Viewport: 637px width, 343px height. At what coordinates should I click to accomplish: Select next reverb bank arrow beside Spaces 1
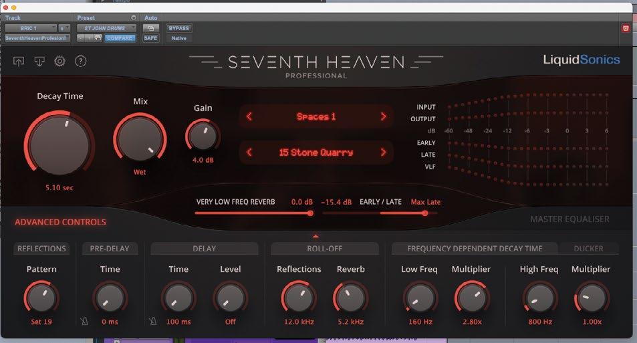point(383,116)
